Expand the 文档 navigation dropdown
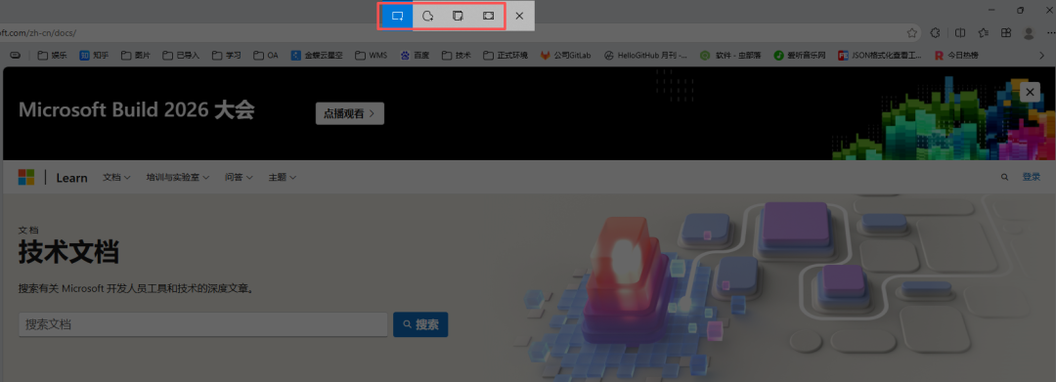The height and width of the screenshot is (382, 1056). click(x=116, y=178)
